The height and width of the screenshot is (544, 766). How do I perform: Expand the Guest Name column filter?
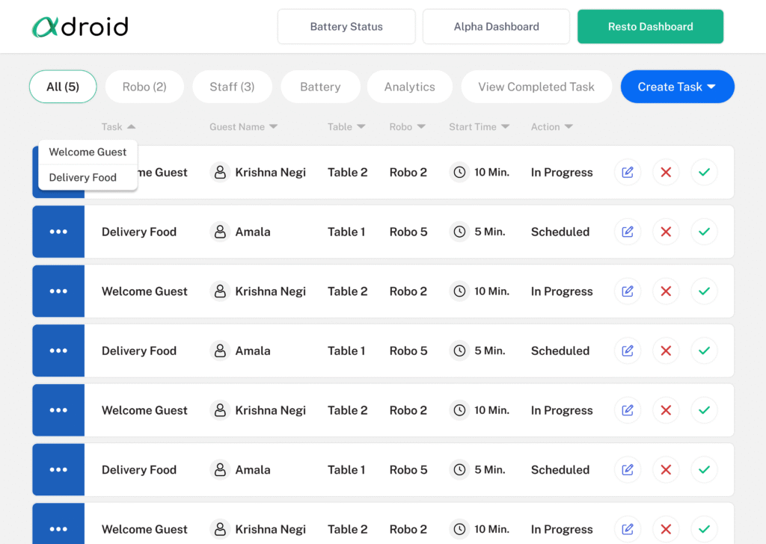274,127
